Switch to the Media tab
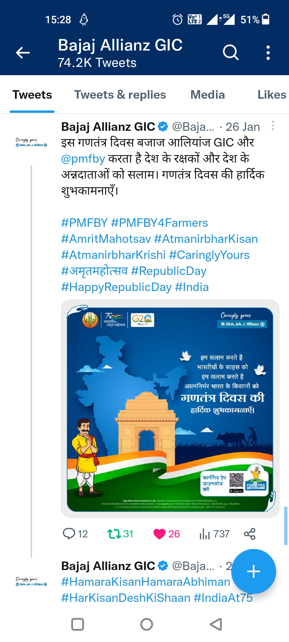Image resolution: width=289 pixels, height=642 pixels. click(x=207, y=95)
